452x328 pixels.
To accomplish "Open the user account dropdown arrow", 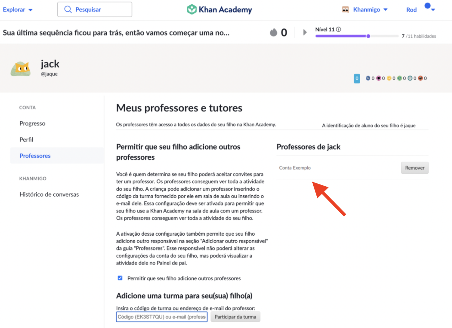I will (433, 10).
